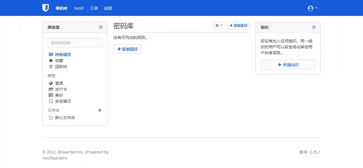Filter items by 登录 globe type

59,83
